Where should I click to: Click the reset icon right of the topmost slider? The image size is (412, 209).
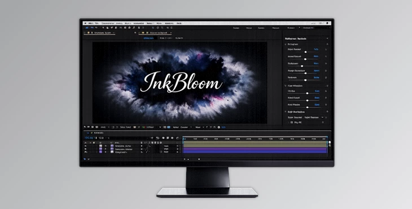[x=326, y=49]
